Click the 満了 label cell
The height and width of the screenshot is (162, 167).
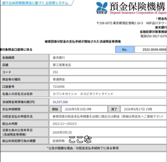[x=114, y=109]
